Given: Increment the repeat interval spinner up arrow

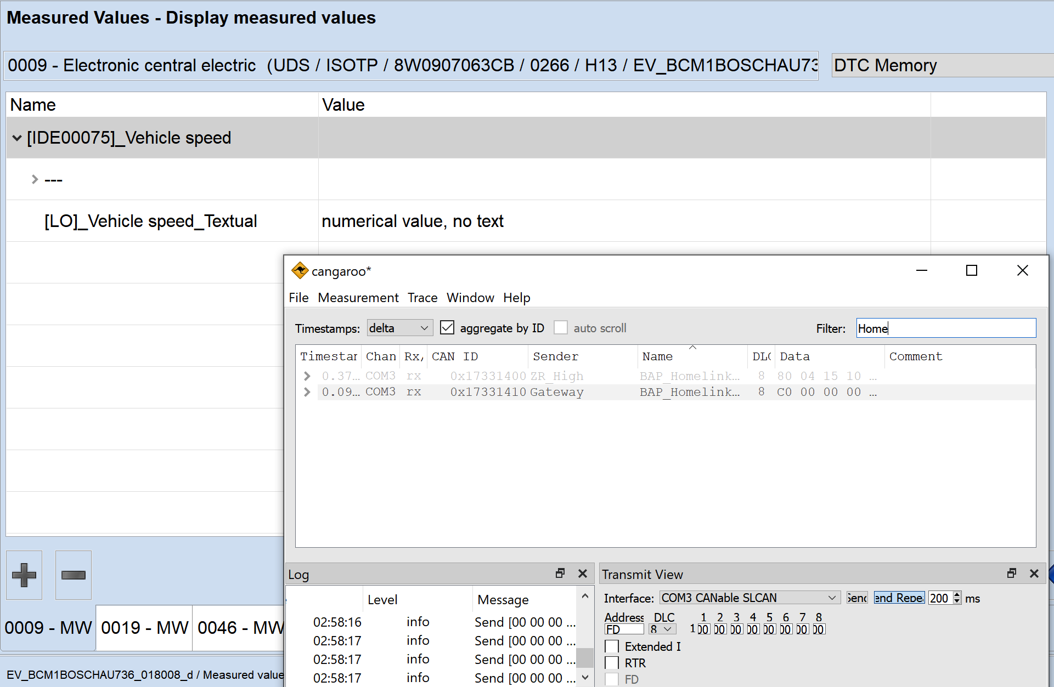Looking at the screenshot, I should 957,594.
